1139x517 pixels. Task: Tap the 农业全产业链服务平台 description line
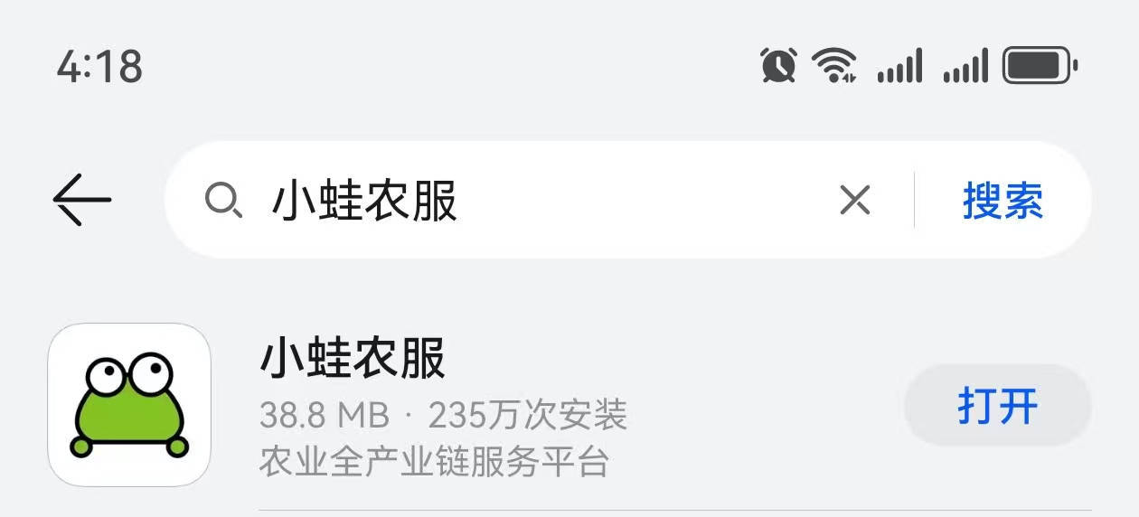coord(434,462)
